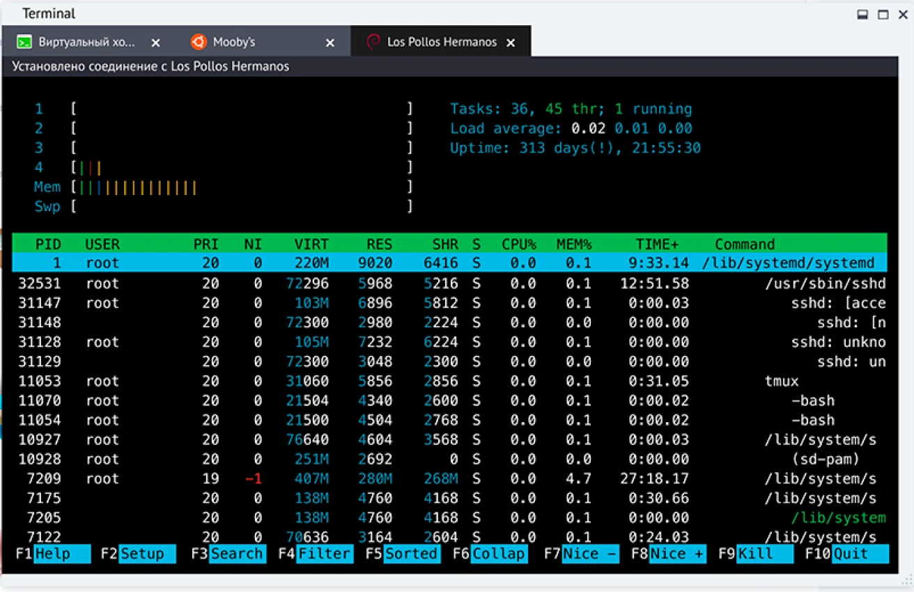The width and height of the screenshot is (914, 592).
Task: Switch to the Mooby's tab
Action: click(234, 42)
